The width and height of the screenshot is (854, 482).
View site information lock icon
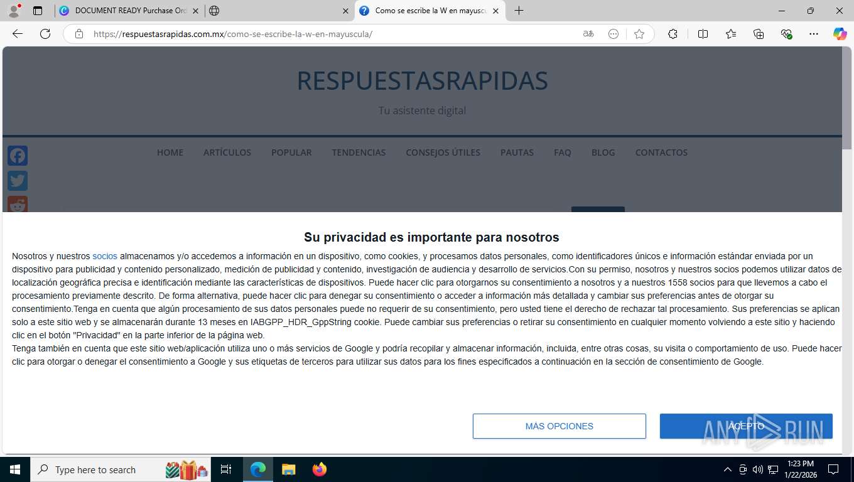click(x=79, y=34)
